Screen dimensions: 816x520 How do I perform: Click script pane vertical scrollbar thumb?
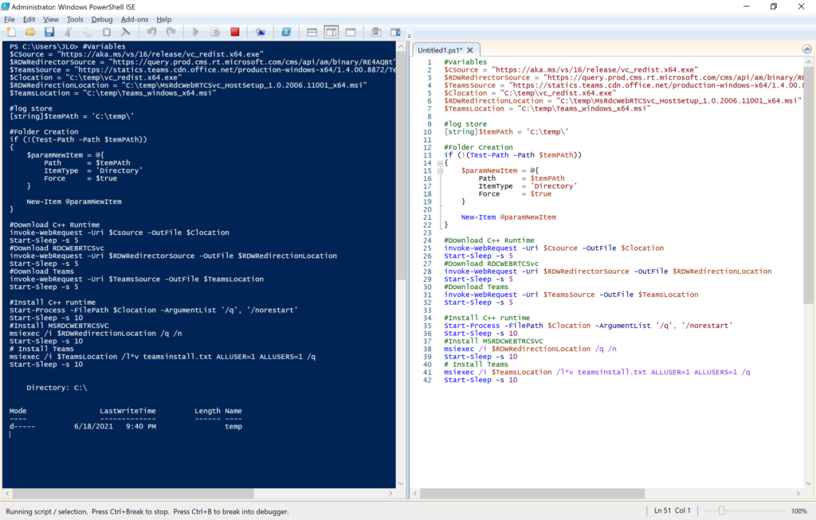[x=808, y=185]
